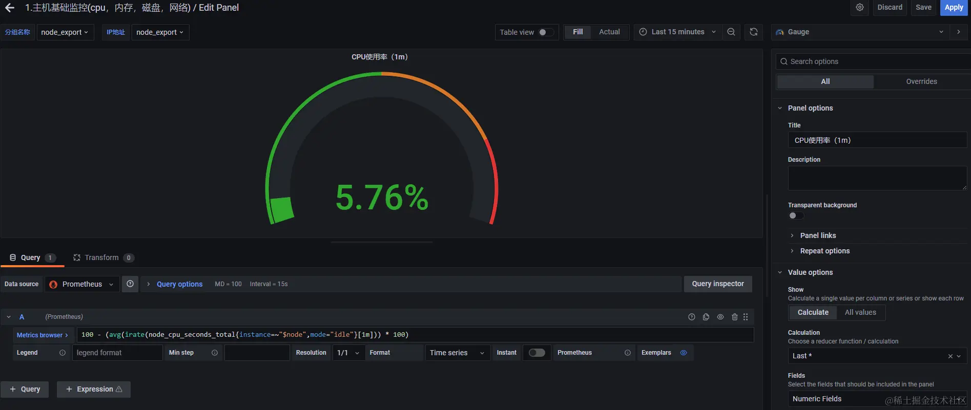Open Gauge visualization type dropdown
971x410 pixels.
click(x=859, y=32)
